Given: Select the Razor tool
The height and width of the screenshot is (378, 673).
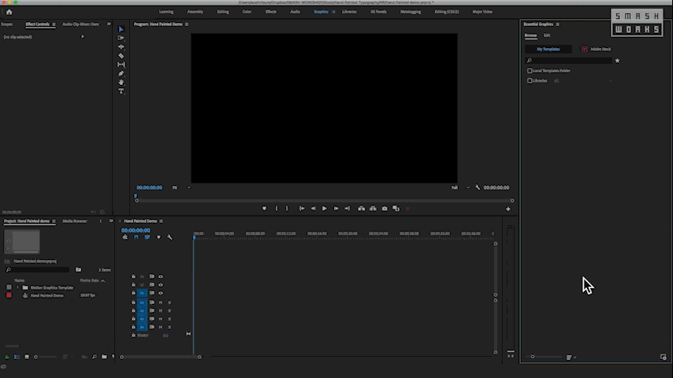Looking at the screenshot, I should coord(121,56).
